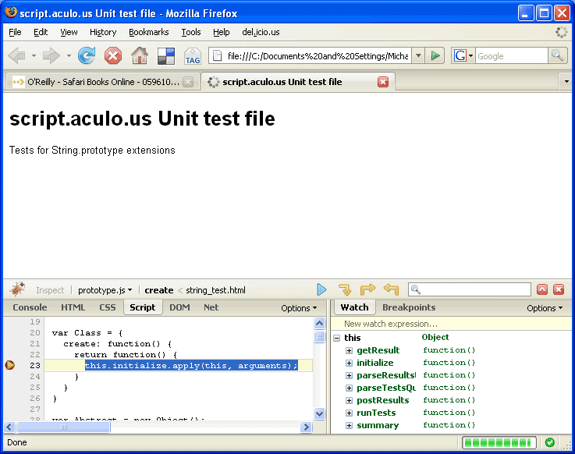
Task: Switch to the CSS tab in Firebug
Action: point(108,307)
